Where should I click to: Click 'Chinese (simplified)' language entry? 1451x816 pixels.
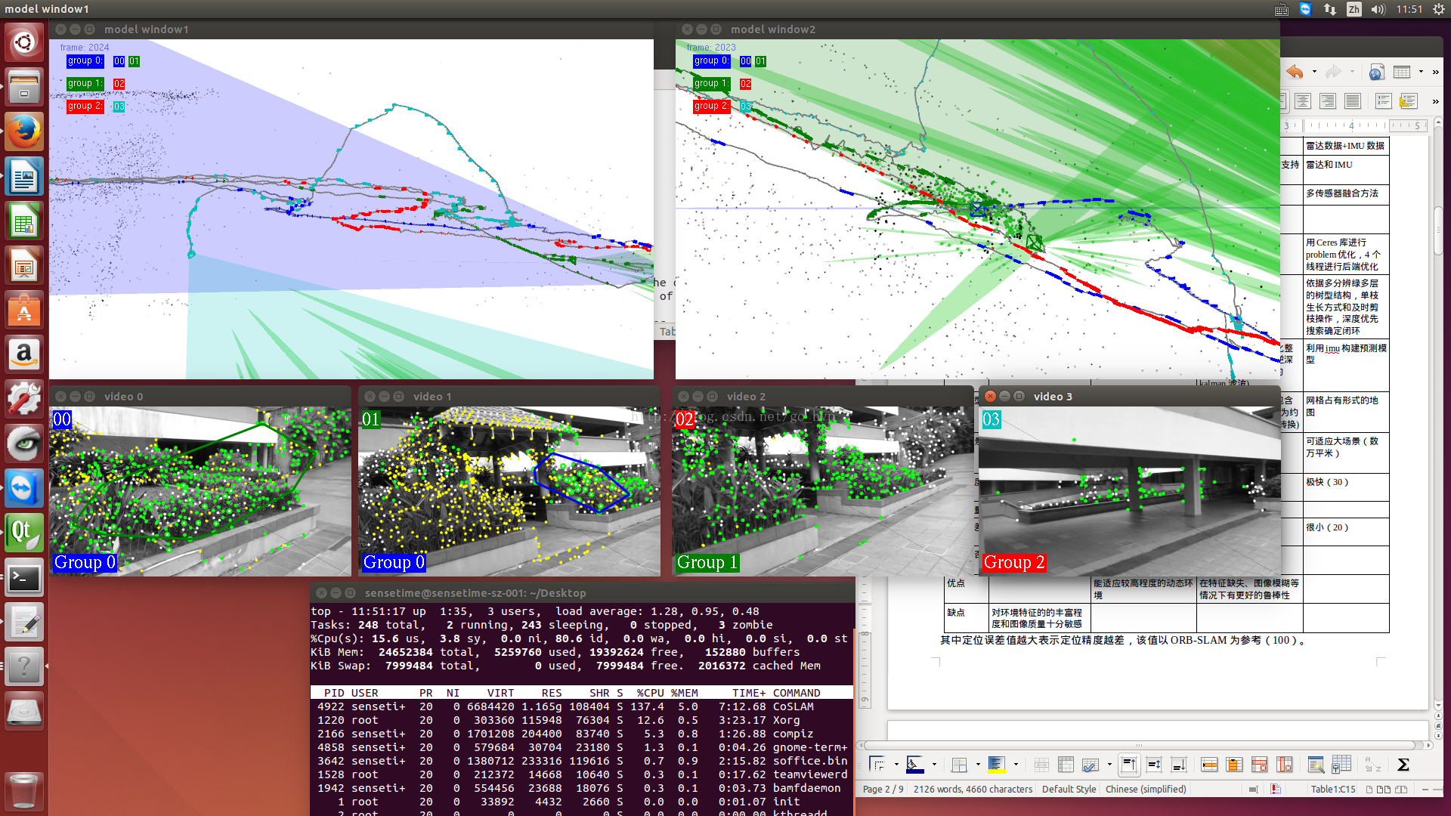[x=1146, y=789]
